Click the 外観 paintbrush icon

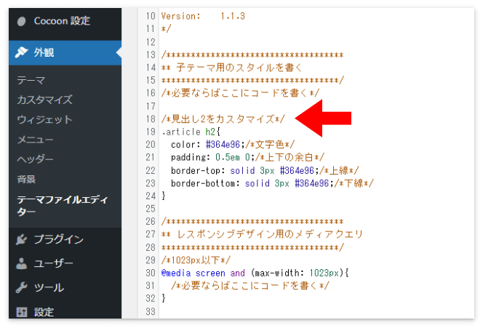[22, 52]
